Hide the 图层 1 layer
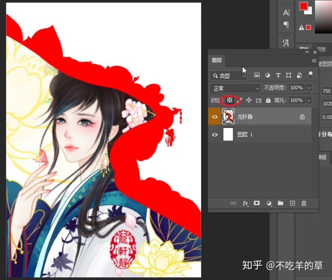The height and width of the screenshot is (280, 332). coord(215,134)
